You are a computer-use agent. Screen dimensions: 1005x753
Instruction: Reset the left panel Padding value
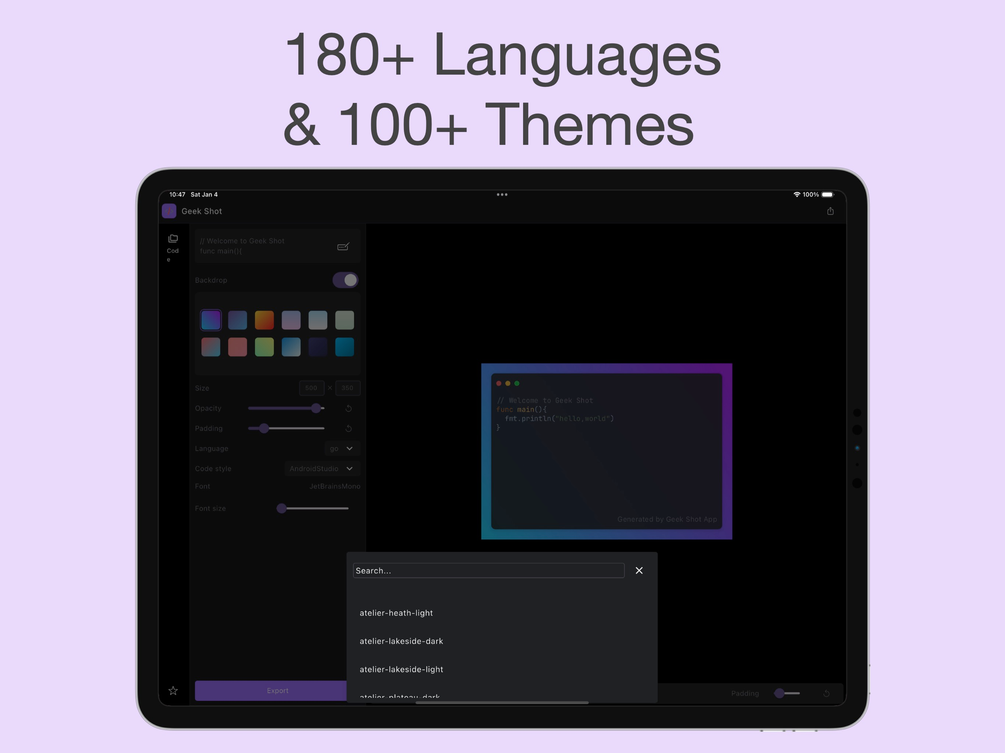pyautogui.click(x=348, y=428)
